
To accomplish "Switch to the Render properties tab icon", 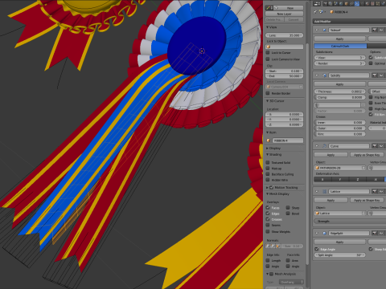I will point(325,3).
